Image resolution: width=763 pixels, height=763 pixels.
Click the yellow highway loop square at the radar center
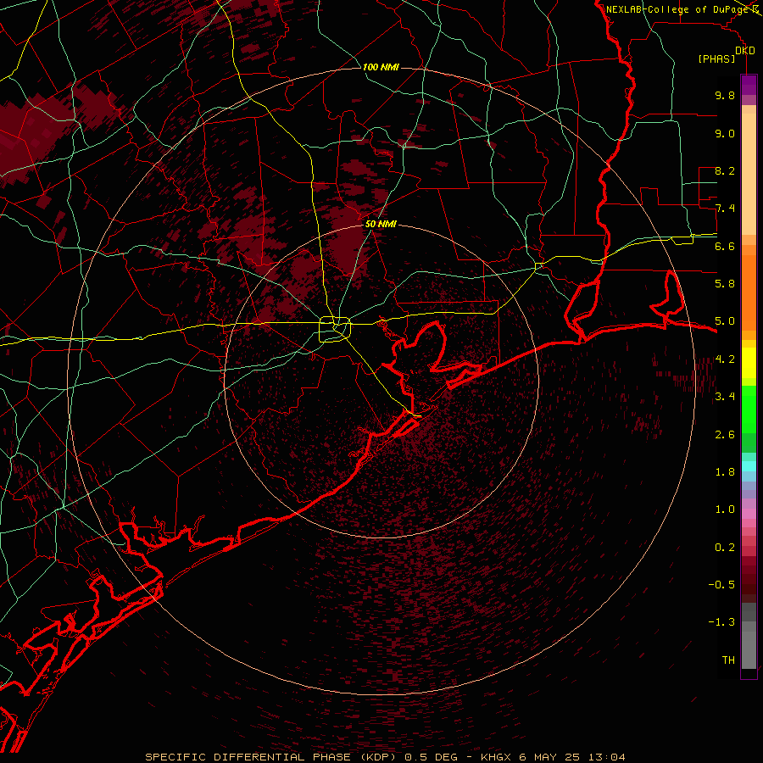tap(335, 330)
